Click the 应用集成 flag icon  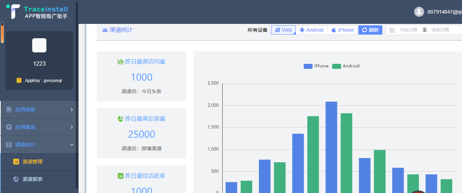(x=9, y=127)
